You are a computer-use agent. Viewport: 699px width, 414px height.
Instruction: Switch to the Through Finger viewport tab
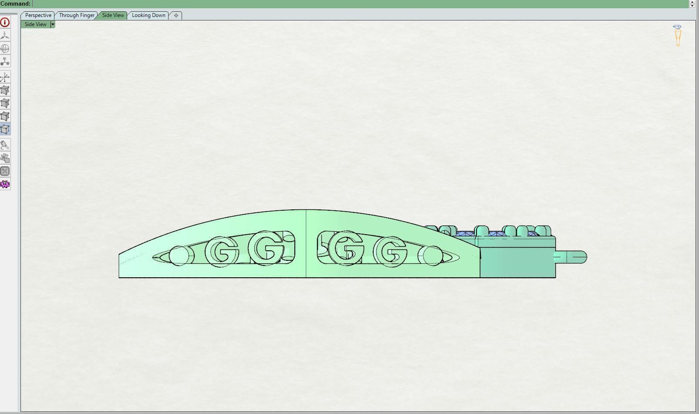coord(77,15)
